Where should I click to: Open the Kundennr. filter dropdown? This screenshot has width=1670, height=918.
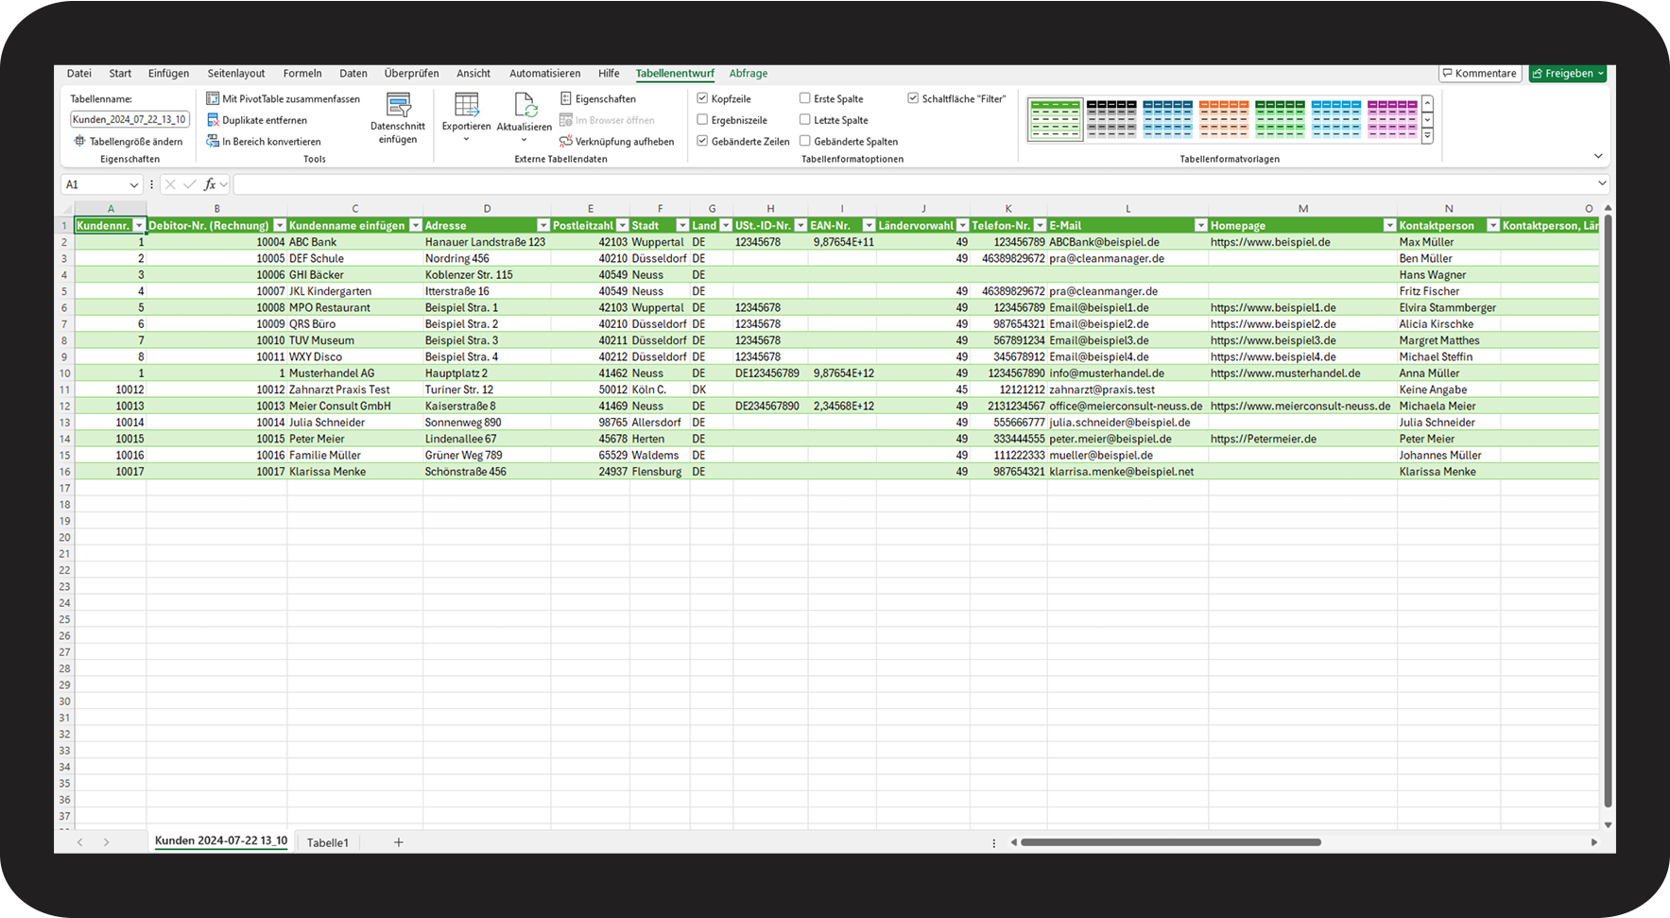pyautogui.click(x=139, y=226)
